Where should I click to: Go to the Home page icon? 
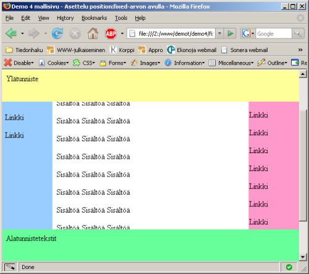[93, 33]
